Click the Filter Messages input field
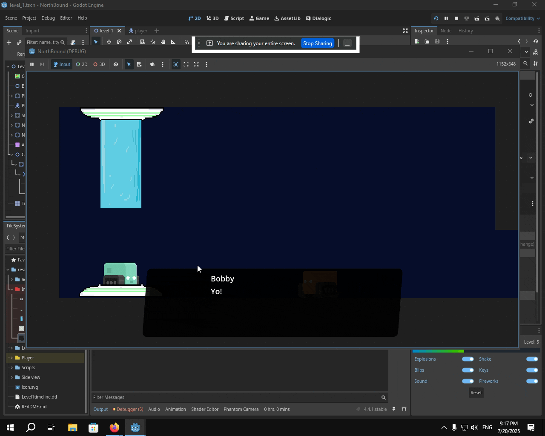545x436 pixels. tap(235, 397)
